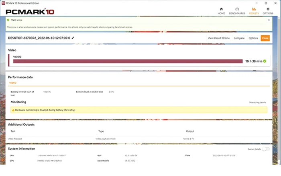281x176 pixels.
Task: Dismiss the Valid score banner with X
Action: click(x=269, y=20)
